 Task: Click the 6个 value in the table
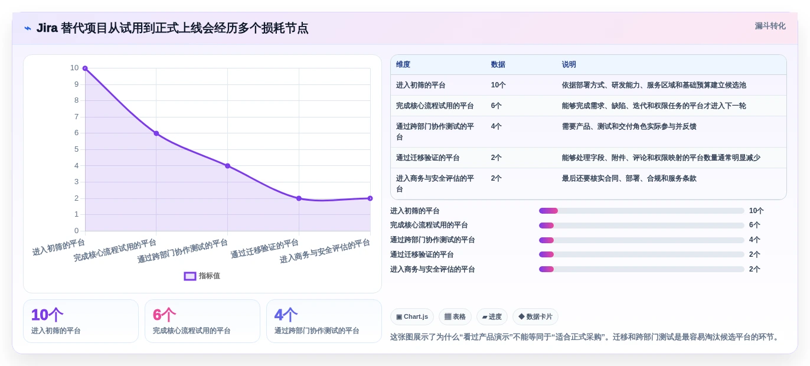(x=497, y=106)
